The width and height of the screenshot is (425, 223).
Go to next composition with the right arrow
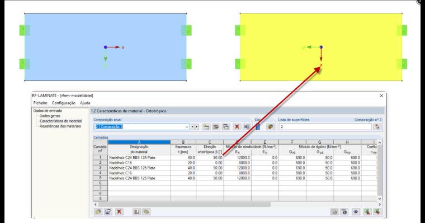point(197,127)
